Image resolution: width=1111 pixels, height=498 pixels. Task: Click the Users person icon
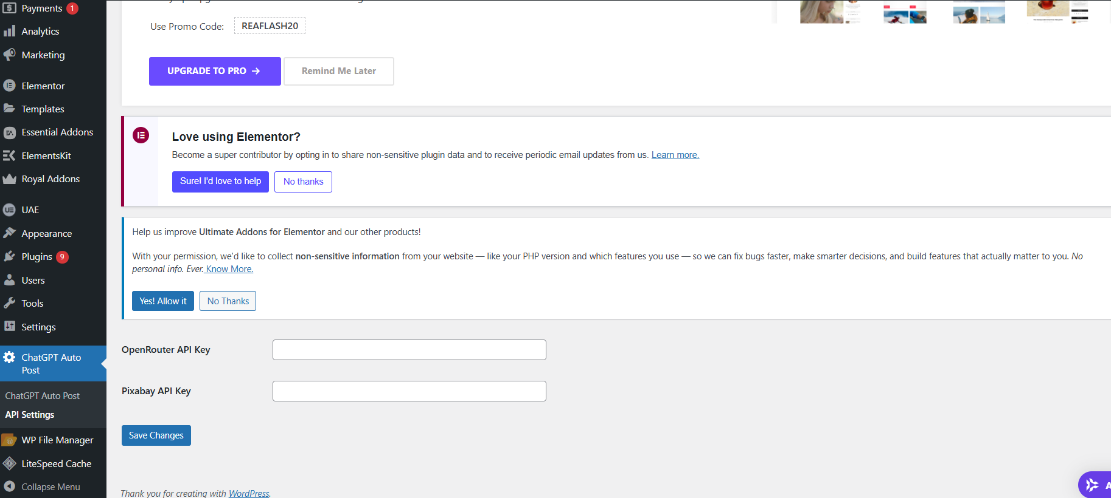click(x=9, y=280)
